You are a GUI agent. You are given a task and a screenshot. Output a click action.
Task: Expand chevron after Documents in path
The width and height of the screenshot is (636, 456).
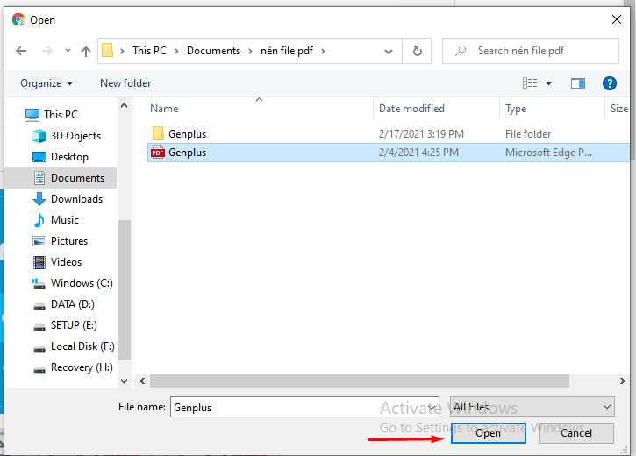[250, 51]
